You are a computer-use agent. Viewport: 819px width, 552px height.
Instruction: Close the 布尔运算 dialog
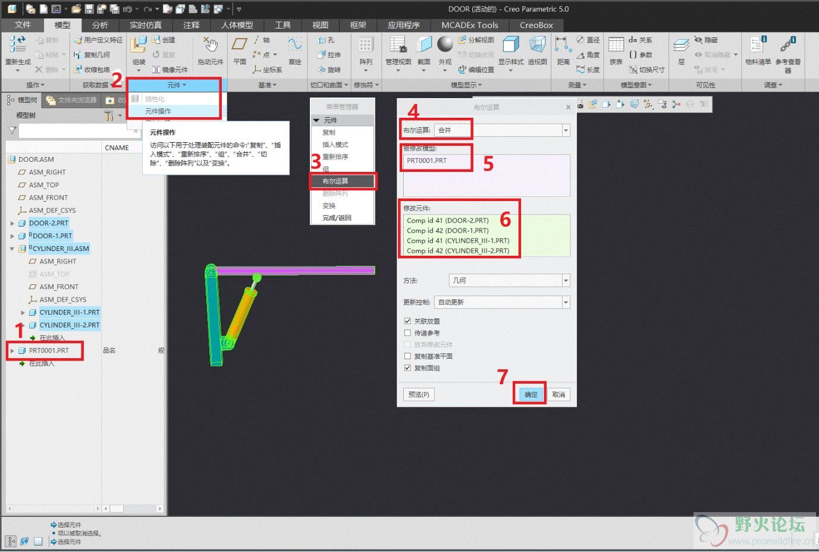point(568,108)
